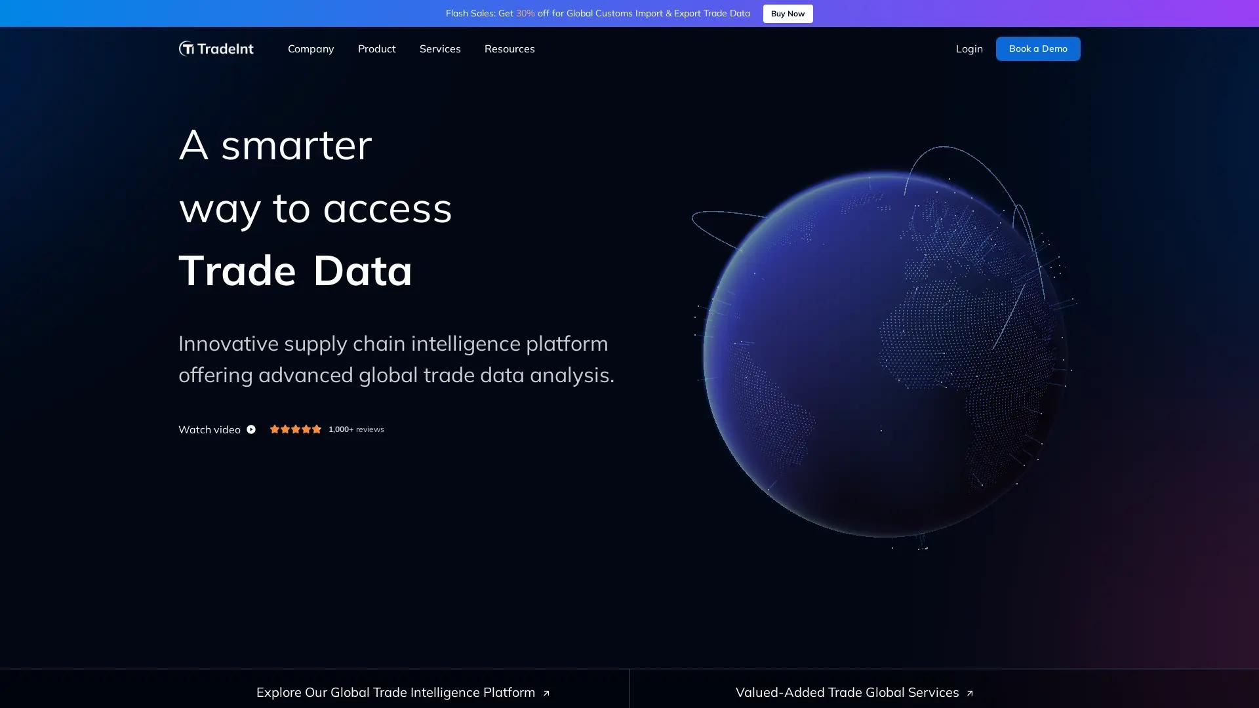The image size is (1259, 708).
Task: Click the Buy Now button in the banner
Action: (787, 13)
